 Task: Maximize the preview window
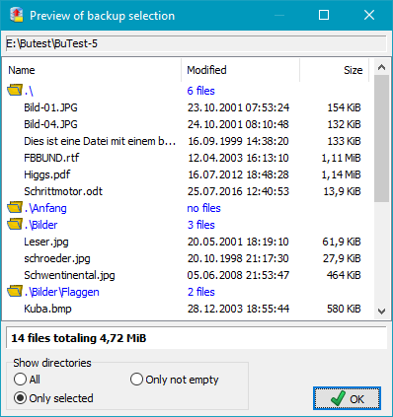coord(324,15)
